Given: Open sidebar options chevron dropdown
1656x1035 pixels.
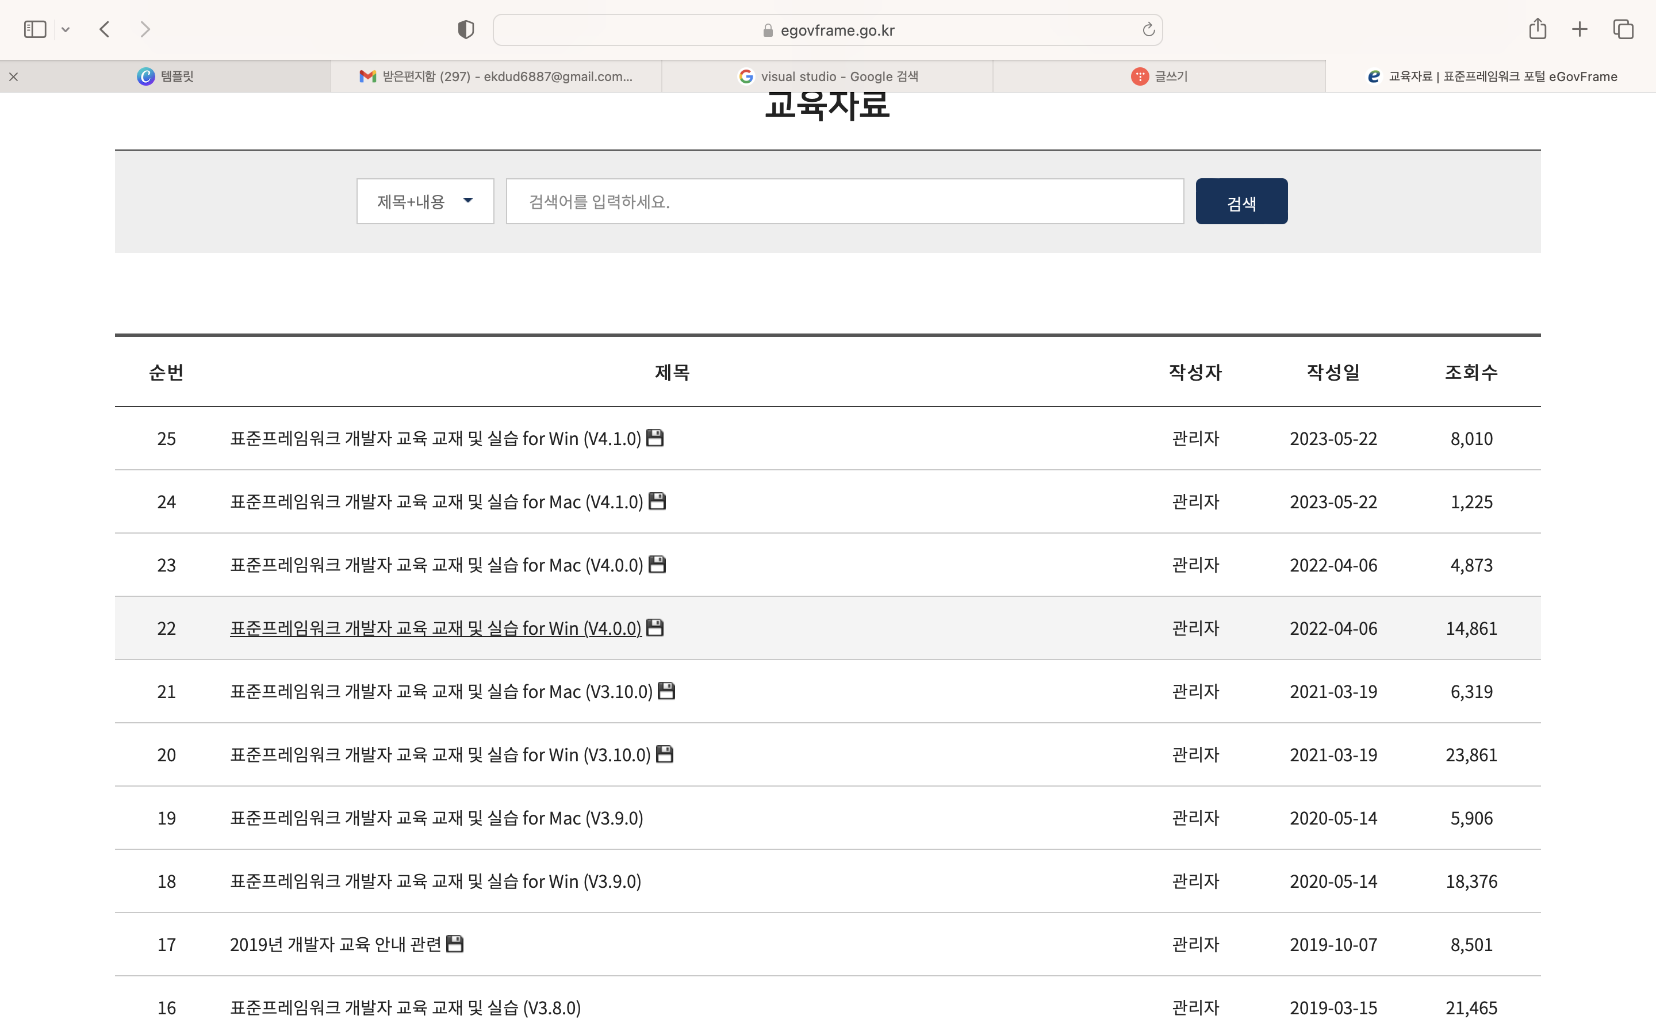Looking at the screenshot, I should coord(66,29).
